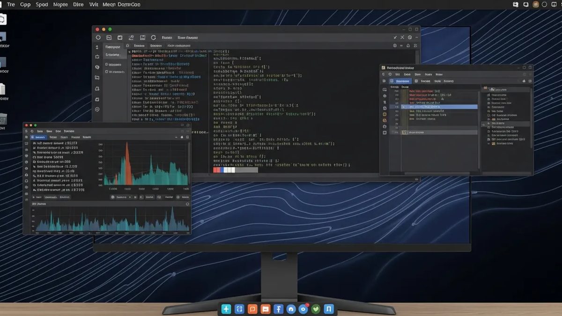Click the home icon in the chart window's tab row
The height and width of the screenshot is (316, 562).
(182, 137)
